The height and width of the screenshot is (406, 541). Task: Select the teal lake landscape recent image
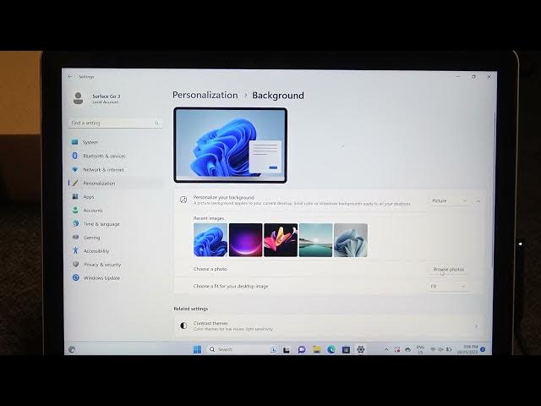pos(315,240)
